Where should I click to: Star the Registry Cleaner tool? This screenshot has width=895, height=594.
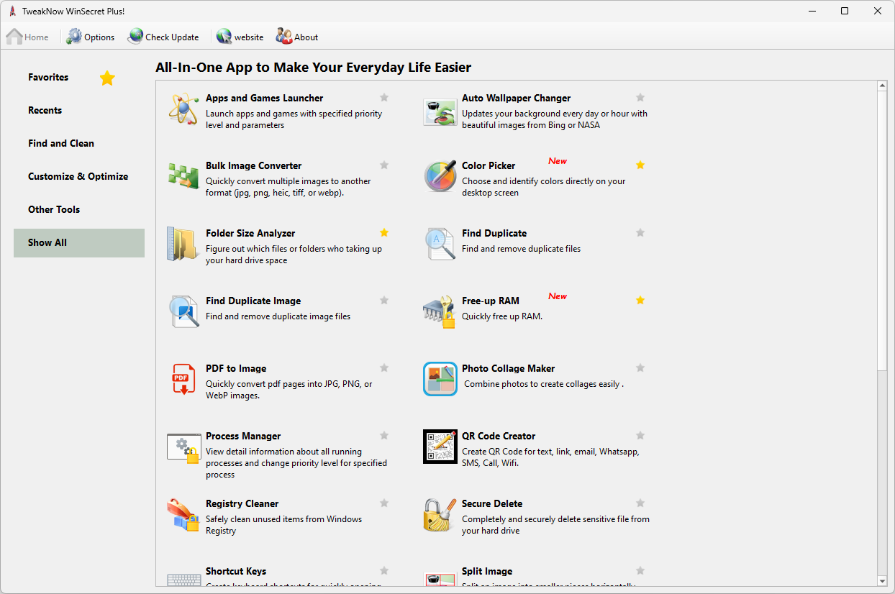pyautogui.click(x=384, y=503)
